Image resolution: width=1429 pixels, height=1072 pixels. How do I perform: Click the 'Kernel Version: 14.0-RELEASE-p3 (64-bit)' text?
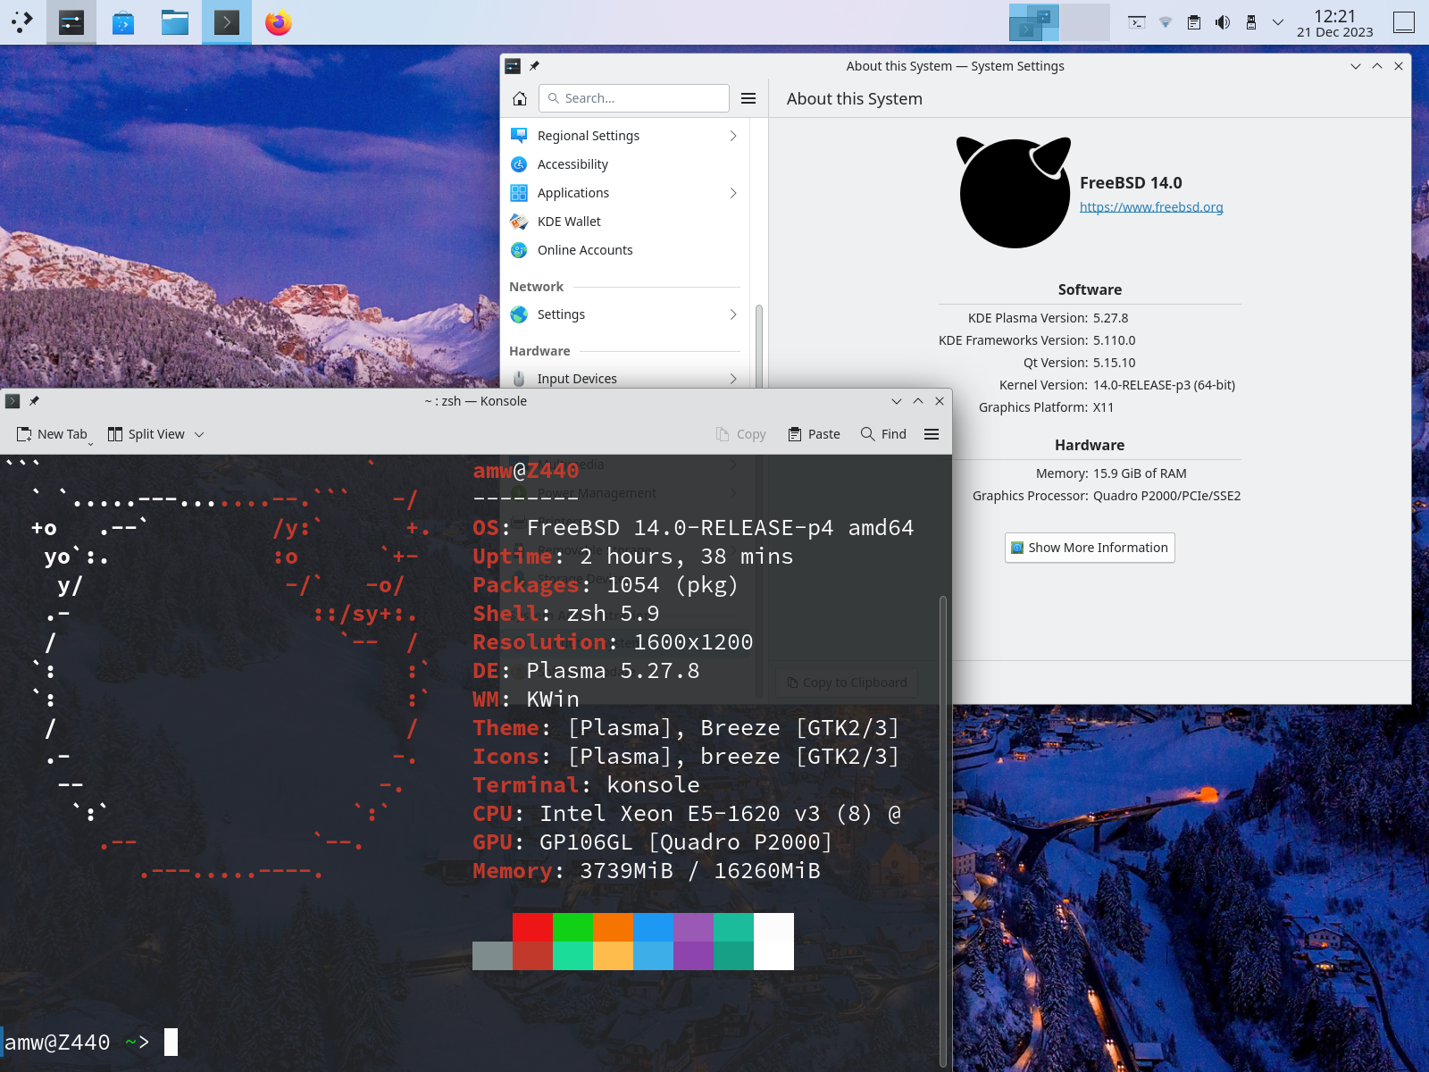coord(1117,385)
